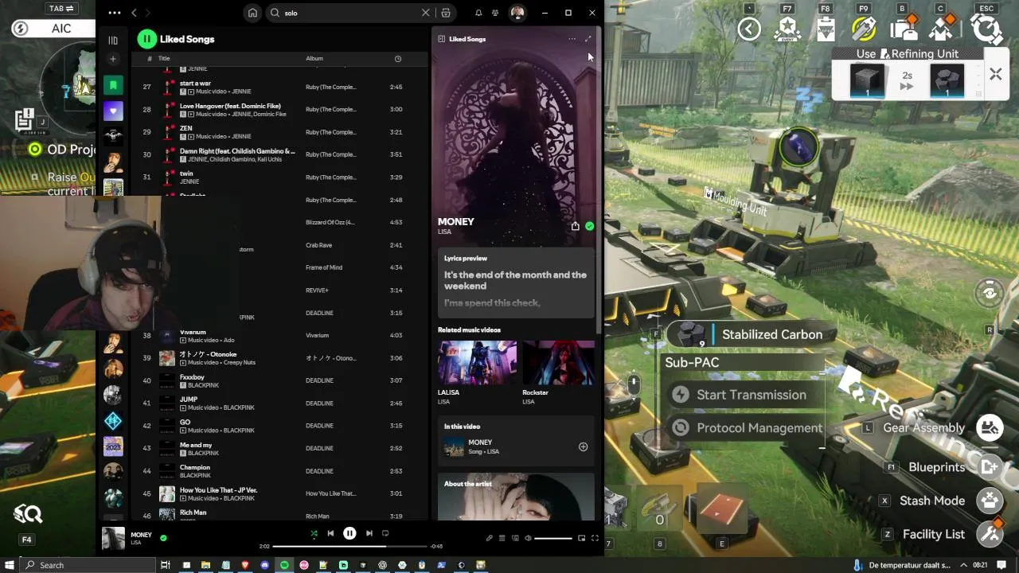Skip to the next track
The image size is (1019, 573).
pyautogui.click(x=369, y=533)
